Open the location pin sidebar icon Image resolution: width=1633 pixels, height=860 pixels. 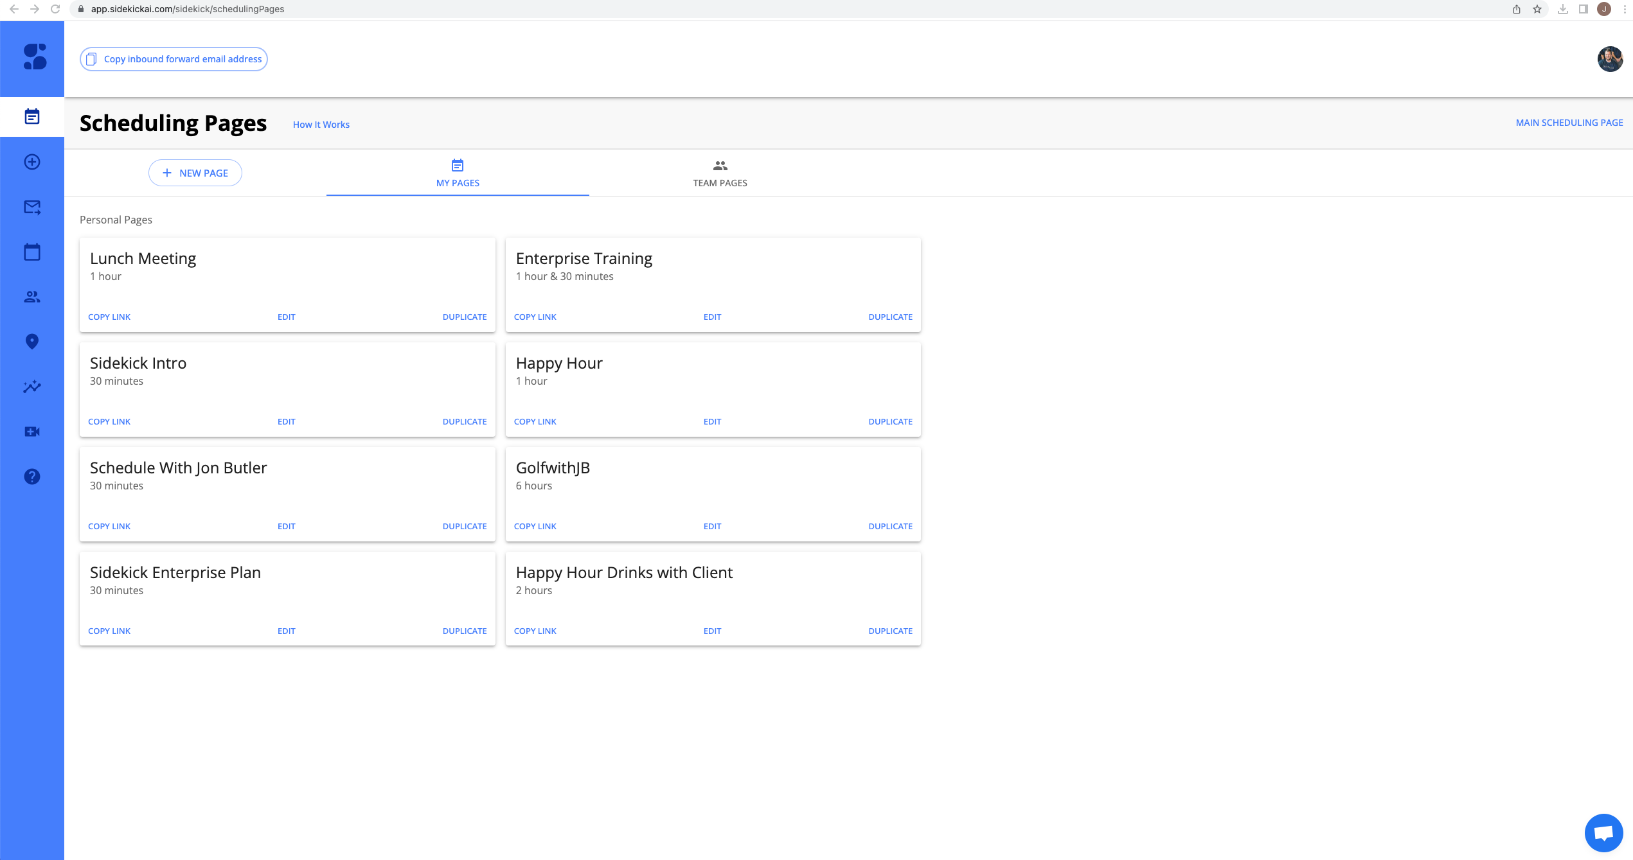point(32,342)
